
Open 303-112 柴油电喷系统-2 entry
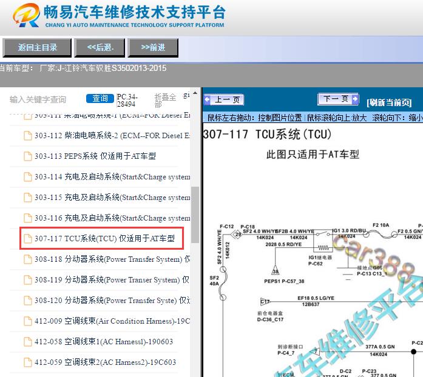click(x=112, y=136)
